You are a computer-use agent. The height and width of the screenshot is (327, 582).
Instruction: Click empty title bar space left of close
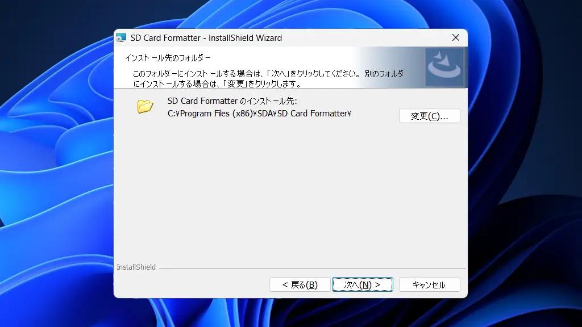click(x=364, y=38)
